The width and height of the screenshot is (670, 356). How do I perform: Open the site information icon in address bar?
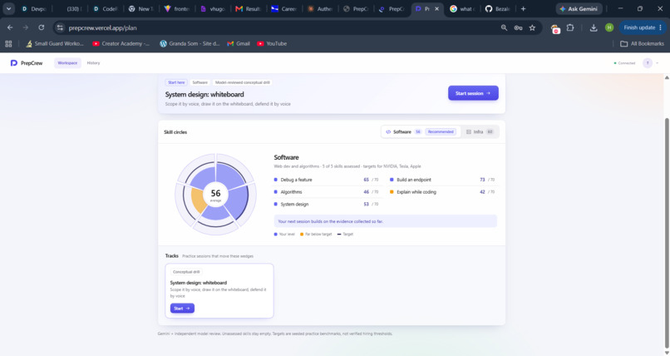coord(60,27)
